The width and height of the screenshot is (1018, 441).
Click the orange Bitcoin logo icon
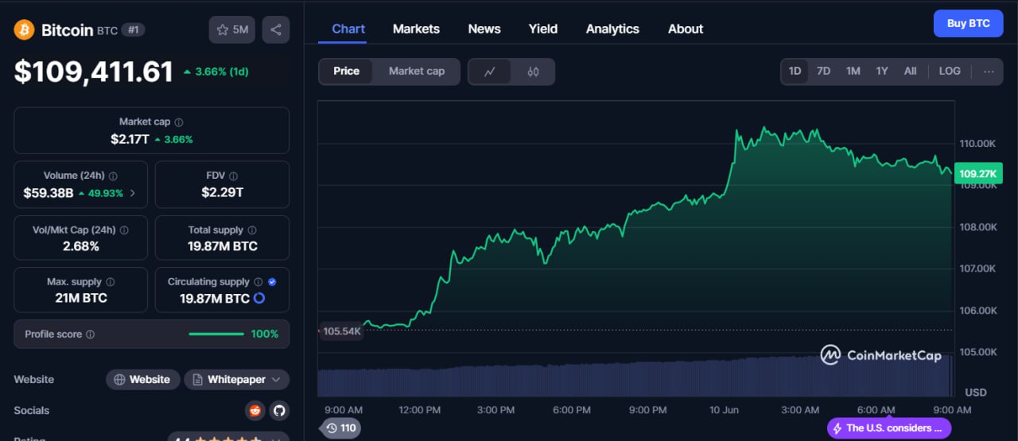coord(25,29)
